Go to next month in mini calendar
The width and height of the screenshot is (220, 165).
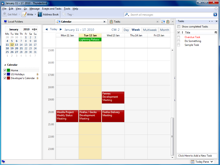click(x=36, y=29)
